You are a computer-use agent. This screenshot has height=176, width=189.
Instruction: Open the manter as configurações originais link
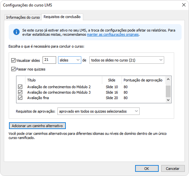tap(113, 34)
